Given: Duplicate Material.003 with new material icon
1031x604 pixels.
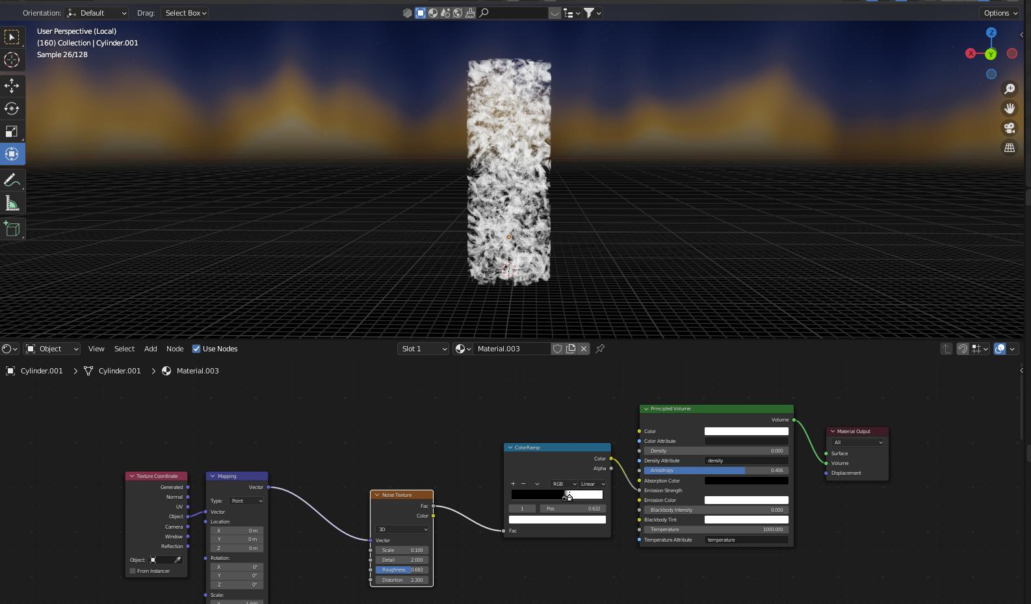Looking at the screenshot, I should (x=571, y=349).
